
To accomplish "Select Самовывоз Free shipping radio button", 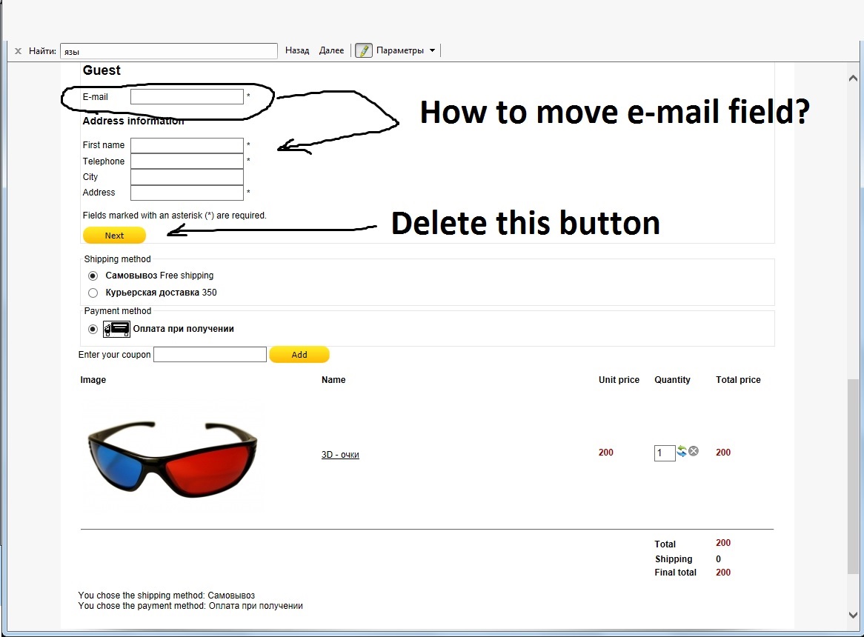I will (93, 276).
